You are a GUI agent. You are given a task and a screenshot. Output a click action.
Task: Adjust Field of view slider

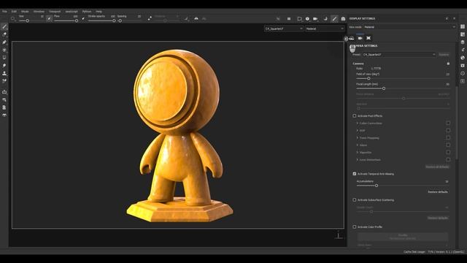403,78
